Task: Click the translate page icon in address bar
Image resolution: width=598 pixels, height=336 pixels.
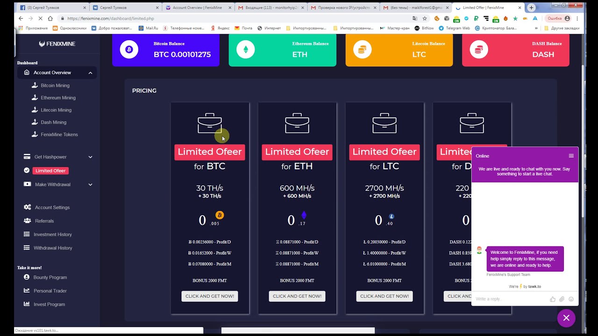Action: 415,18
